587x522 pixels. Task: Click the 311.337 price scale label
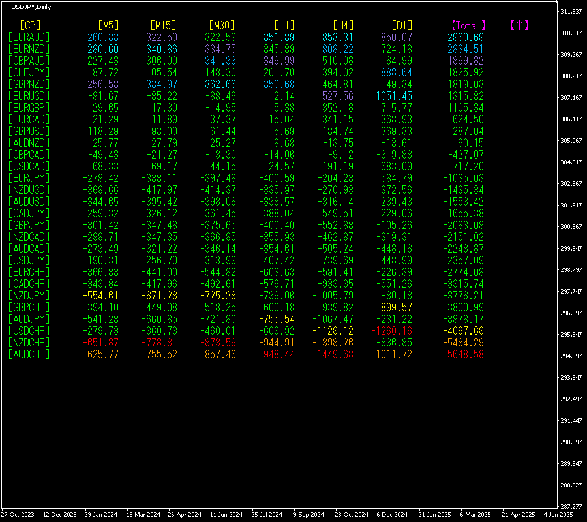[x=571, y=12]
